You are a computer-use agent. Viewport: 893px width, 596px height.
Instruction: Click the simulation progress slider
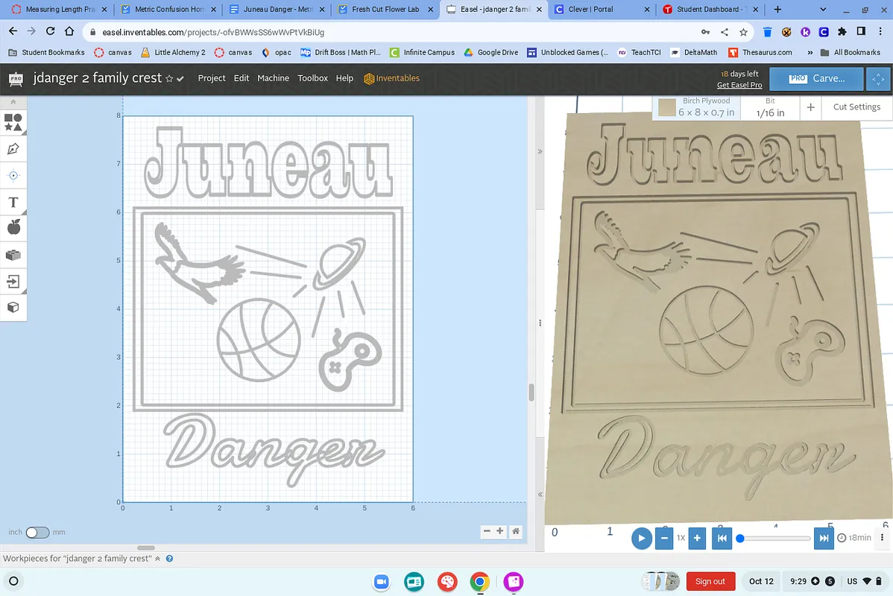pos(775,538)
